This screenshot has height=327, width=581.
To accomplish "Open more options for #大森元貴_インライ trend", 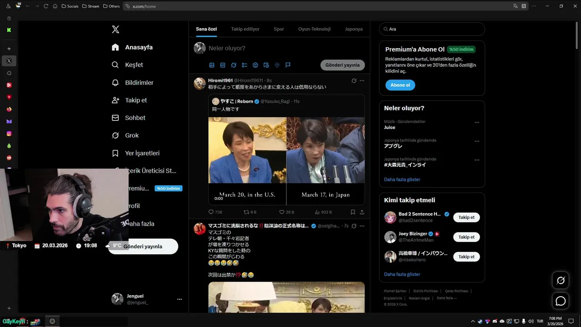I will [477, 160].
